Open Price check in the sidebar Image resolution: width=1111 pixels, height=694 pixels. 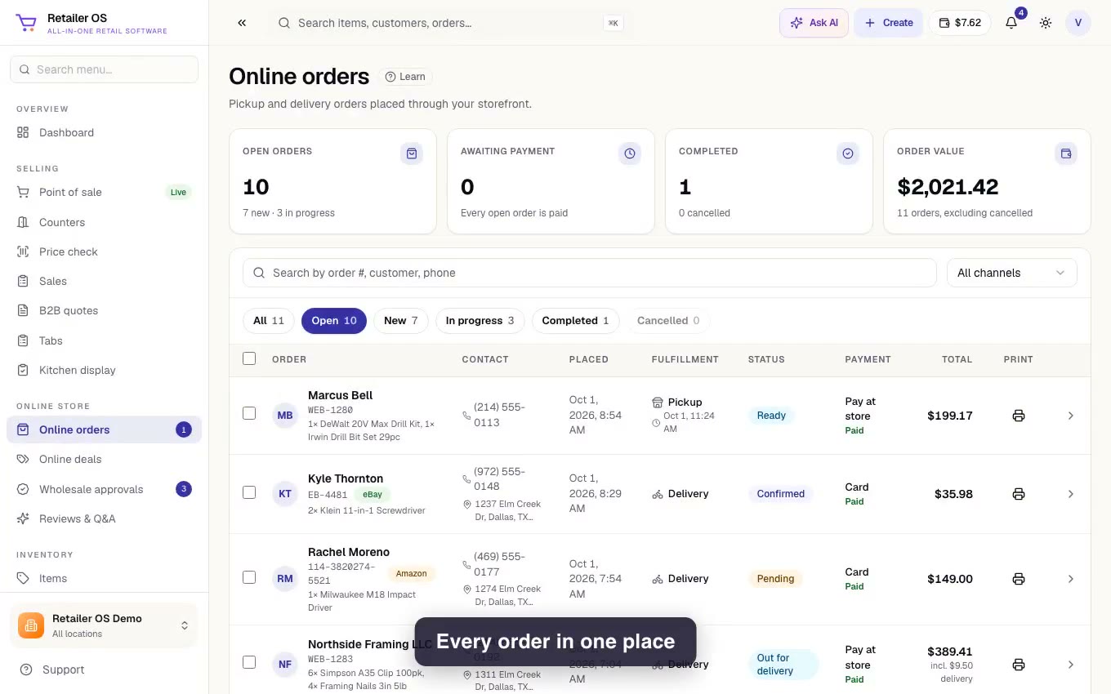point(104,251)
